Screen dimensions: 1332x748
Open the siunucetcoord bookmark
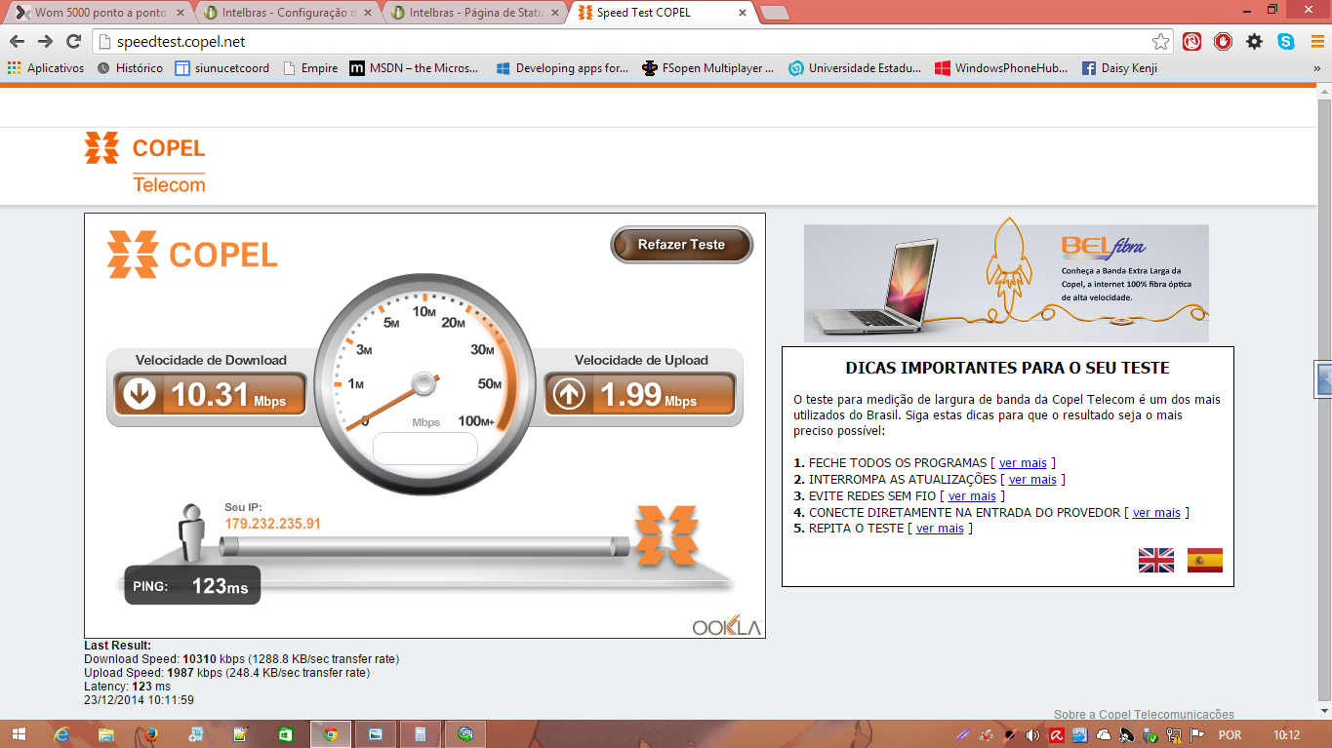pos(222,68)
